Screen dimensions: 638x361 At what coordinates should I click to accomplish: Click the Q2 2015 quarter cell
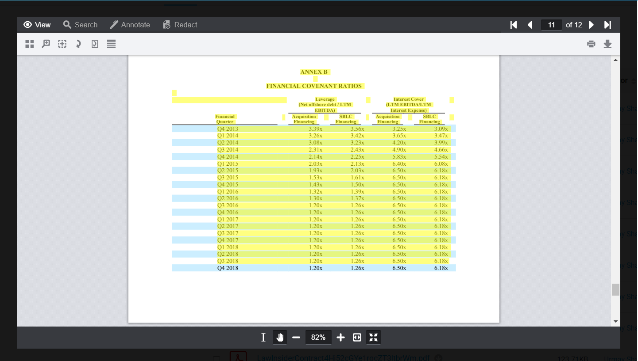click(x=228, y=171)
